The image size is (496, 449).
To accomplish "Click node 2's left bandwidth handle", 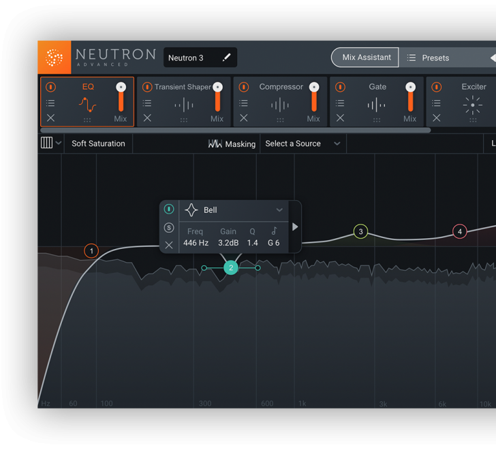I will pos(204,268).
